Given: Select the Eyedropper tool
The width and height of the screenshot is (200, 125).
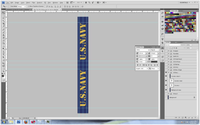Looking at the screenshot, I should click(3, 26).
